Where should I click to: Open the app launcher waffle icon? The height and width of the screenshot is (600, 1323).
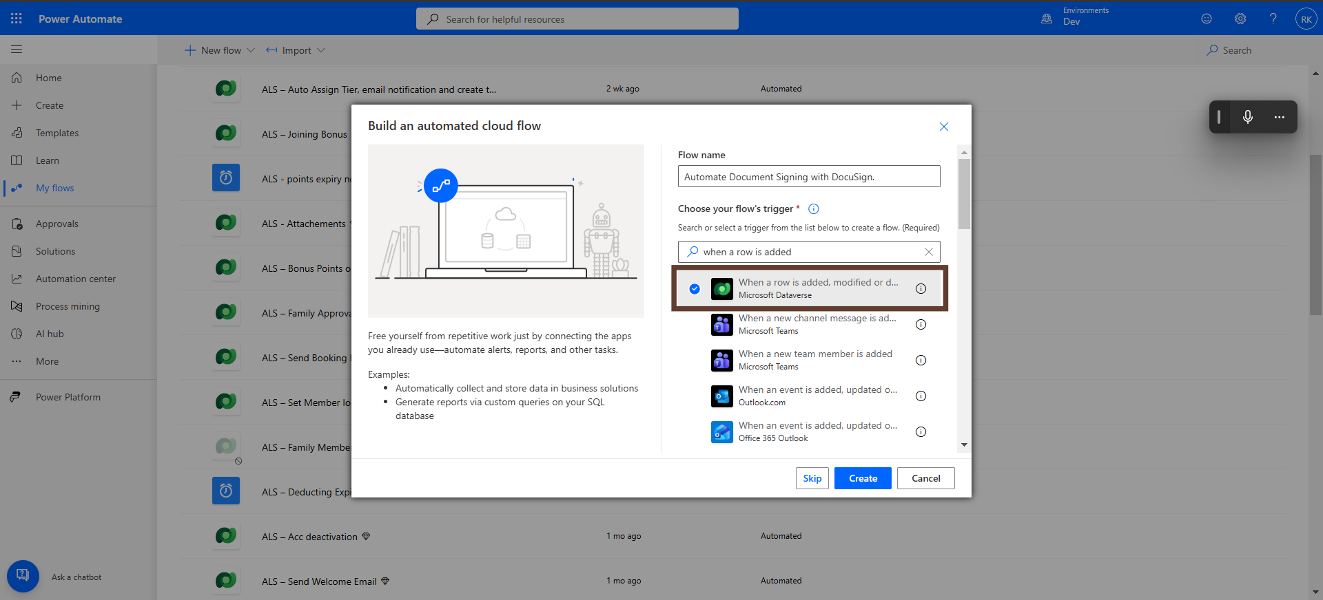pyautogui.click(x=17, y=19)
